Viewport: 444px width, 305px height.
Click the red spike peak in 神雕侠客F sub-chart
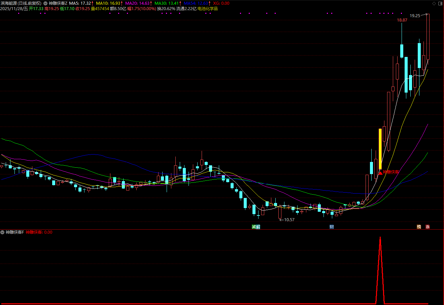[x=380, y=238]
